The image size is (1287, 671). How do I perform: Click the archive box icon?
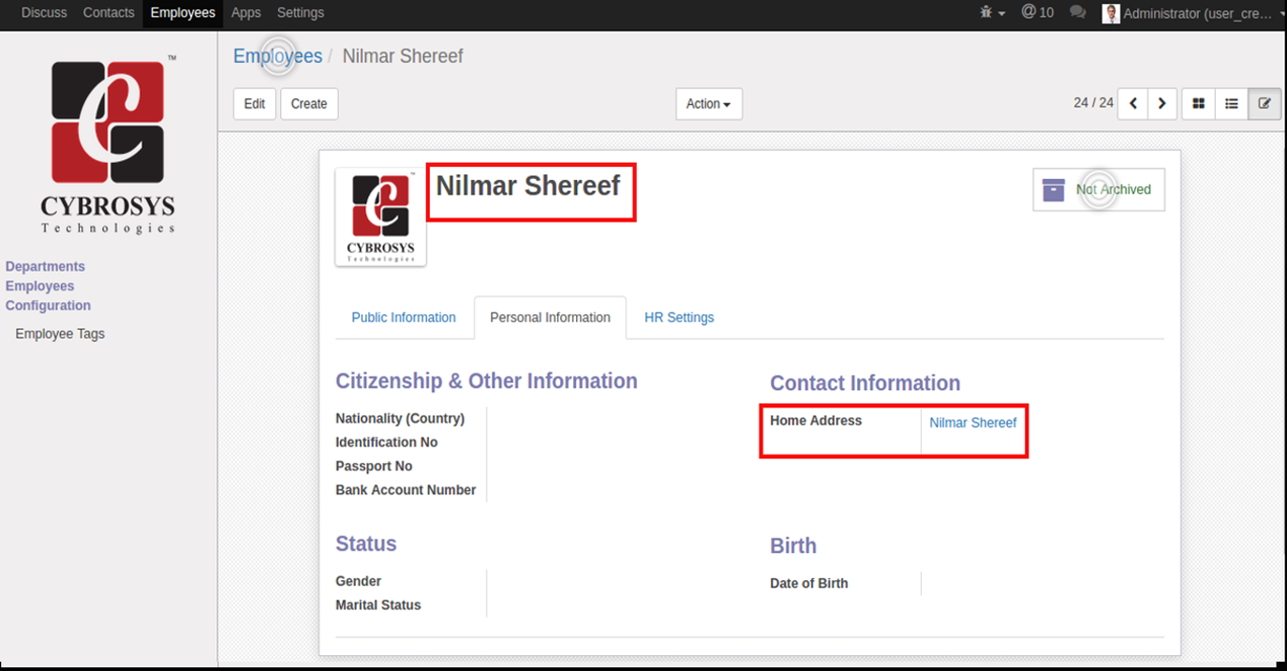tap(1054, 189)
